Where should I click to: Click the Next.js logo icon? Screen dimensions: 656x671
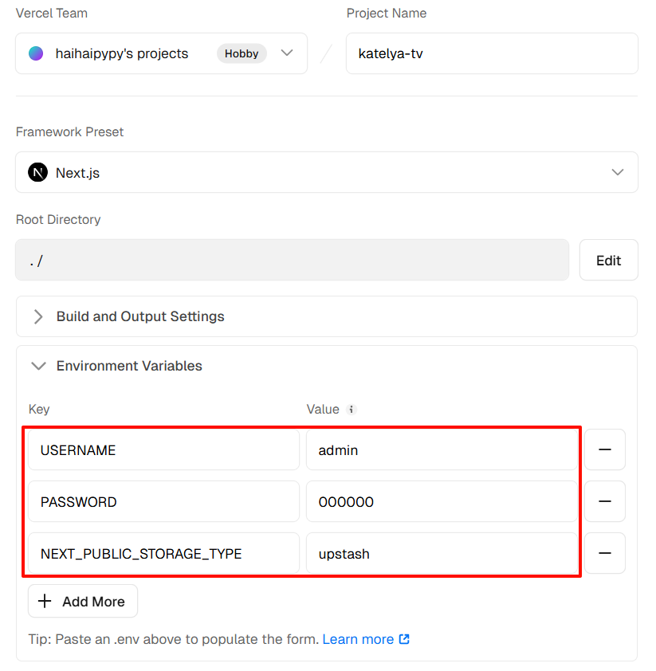(x=37, y=172)
